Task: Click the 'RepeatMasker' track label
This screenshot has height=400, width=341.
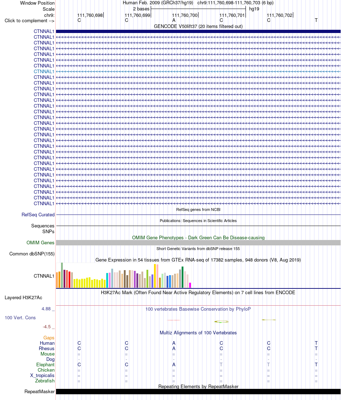Action: tap(39, 392)
